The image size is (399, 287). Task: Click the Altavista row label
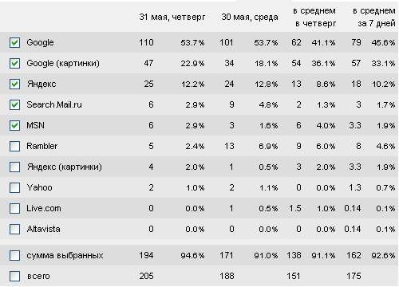click(x=43, y=229)
